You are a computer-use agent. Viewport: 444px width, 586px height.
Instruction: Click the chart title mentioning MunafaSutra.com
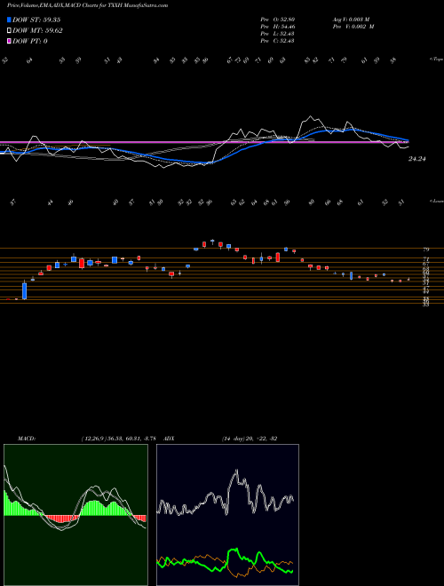tap(87, 5)
